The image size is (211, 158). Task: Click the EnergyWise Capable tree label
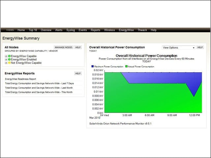24,56
